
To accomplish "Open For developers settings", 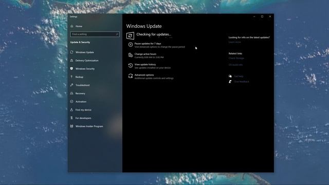I will tap(81, 118).
